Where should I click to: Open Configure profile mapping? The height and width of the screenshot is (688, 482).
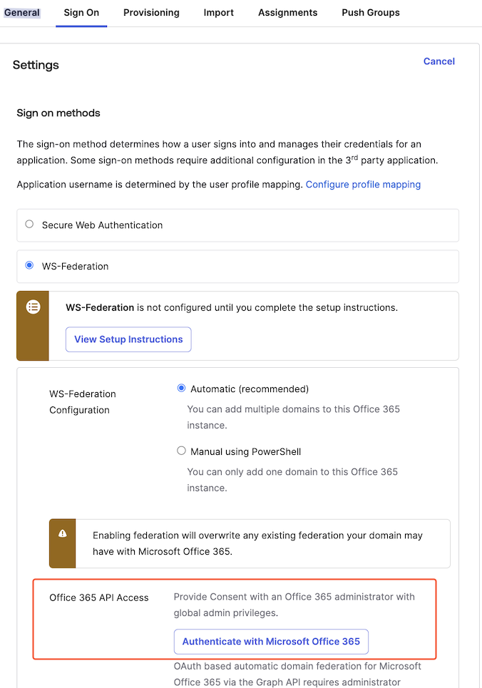tap(363, 184)
